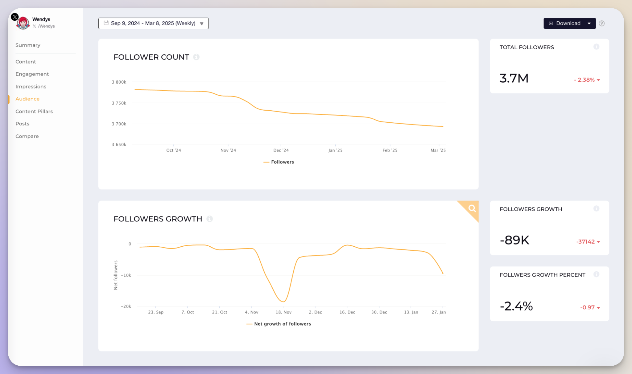Click the Total Followers info icon
Image resolution: width=632 pixels, height=374 pixels.
point(596,47)
